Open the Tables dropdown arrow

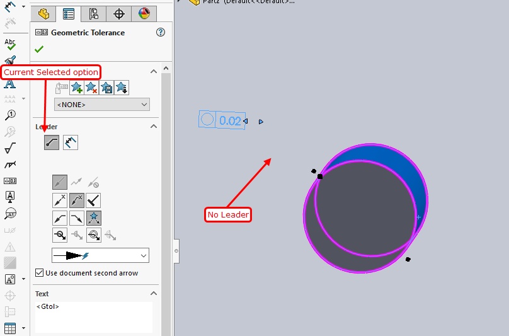pyautogui.click(x=23, y=328)
